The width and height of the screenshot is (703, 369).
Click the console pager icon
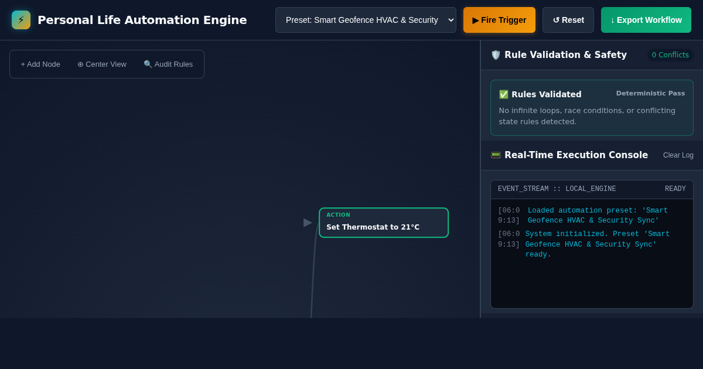[x=496, y=155]
